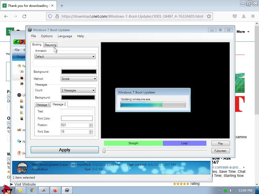This screenshot has height=194, width=259.
Task: Click the orange forward arrow in Explorer window
Action: click(23, 42)
